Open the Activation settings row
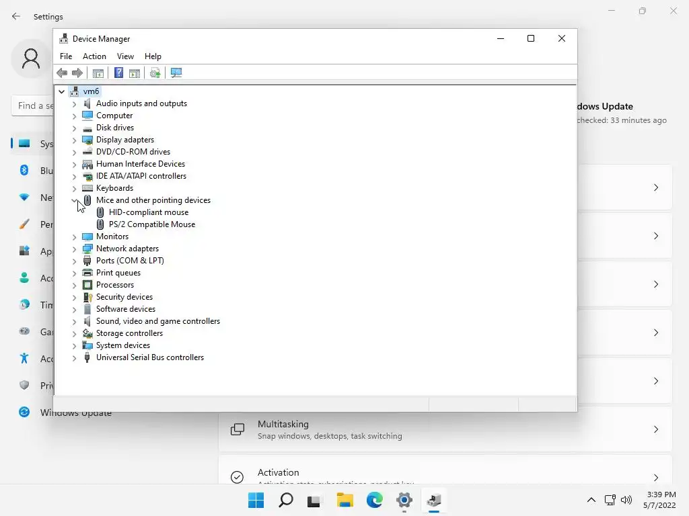Image resolution: width=689 pixels, height=516 pixels. (x=445, y=470)
